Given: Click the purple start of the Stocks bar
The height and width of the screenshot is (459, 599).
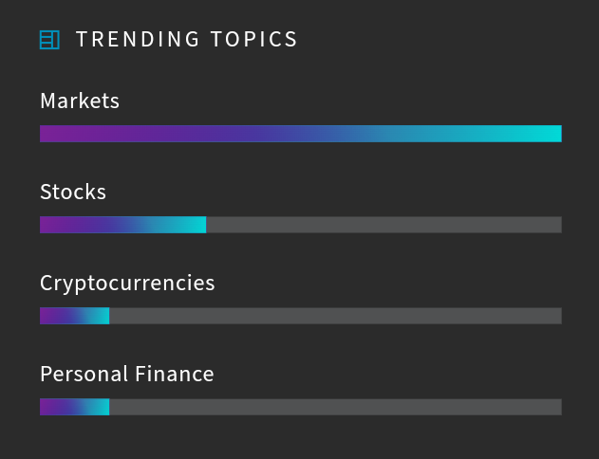Looking at the screenshot, I should [47, 225].
